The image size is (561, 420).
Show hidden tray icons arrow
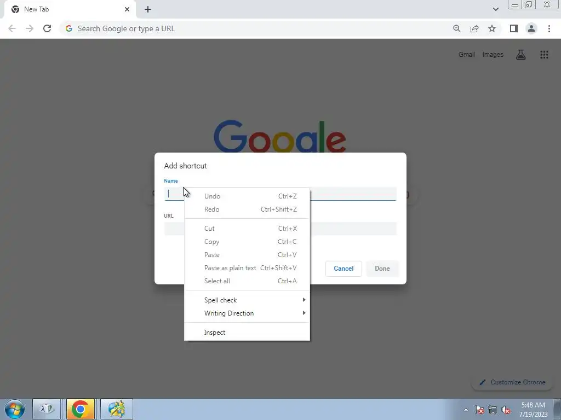tap(466, 410)
